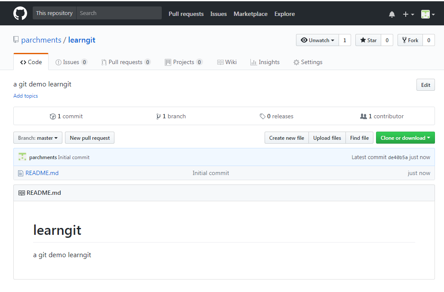This screenshot has height=292, width=444.
Task: Open Marketplace from top navigation
Action: 250,14
